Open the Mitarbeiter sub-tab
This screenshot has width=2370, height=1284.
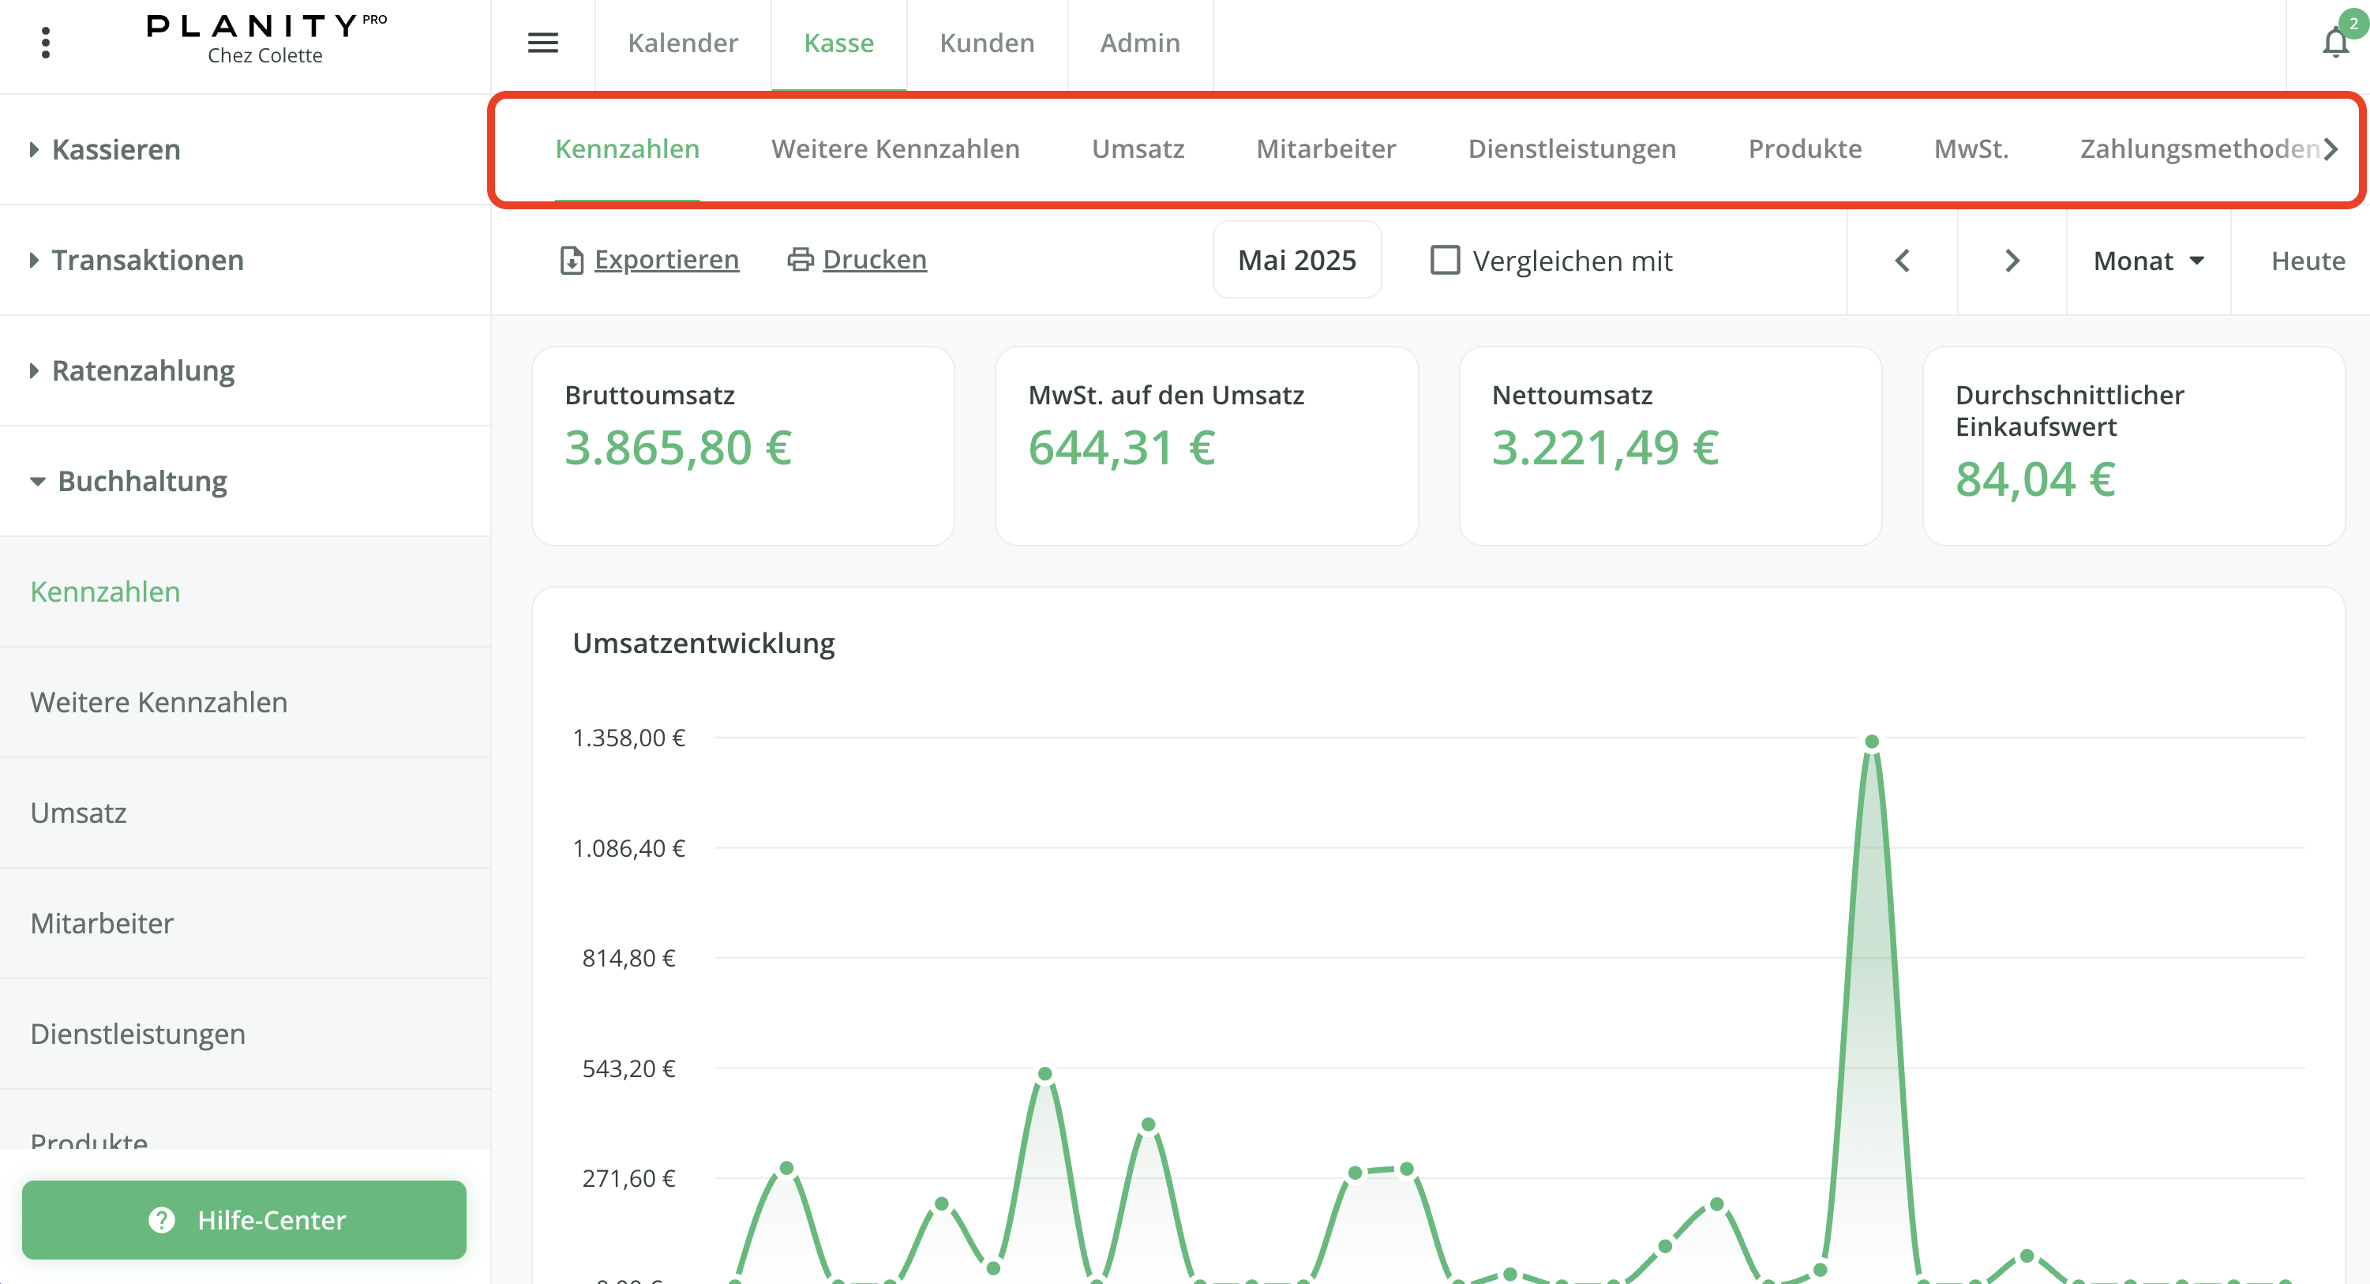click(1326, 149)
